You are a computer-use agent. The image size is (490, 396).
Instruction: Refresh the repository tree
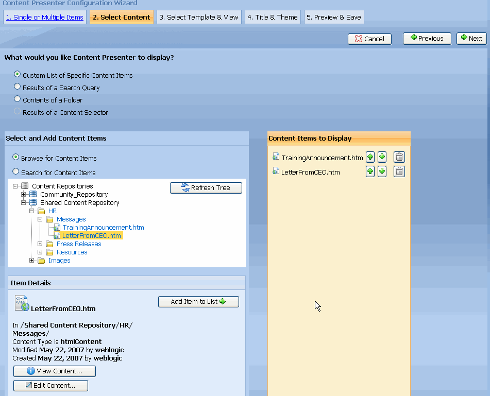206,187
